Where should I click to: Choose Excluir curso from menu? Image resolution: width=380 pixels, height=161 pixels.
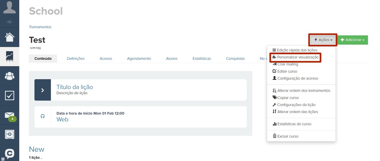pos(287,136)
